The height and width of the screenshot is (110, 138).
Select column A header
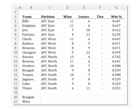tap(20, 8)
